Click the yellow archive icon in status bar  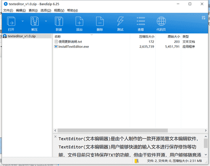[x=137, y=161]
